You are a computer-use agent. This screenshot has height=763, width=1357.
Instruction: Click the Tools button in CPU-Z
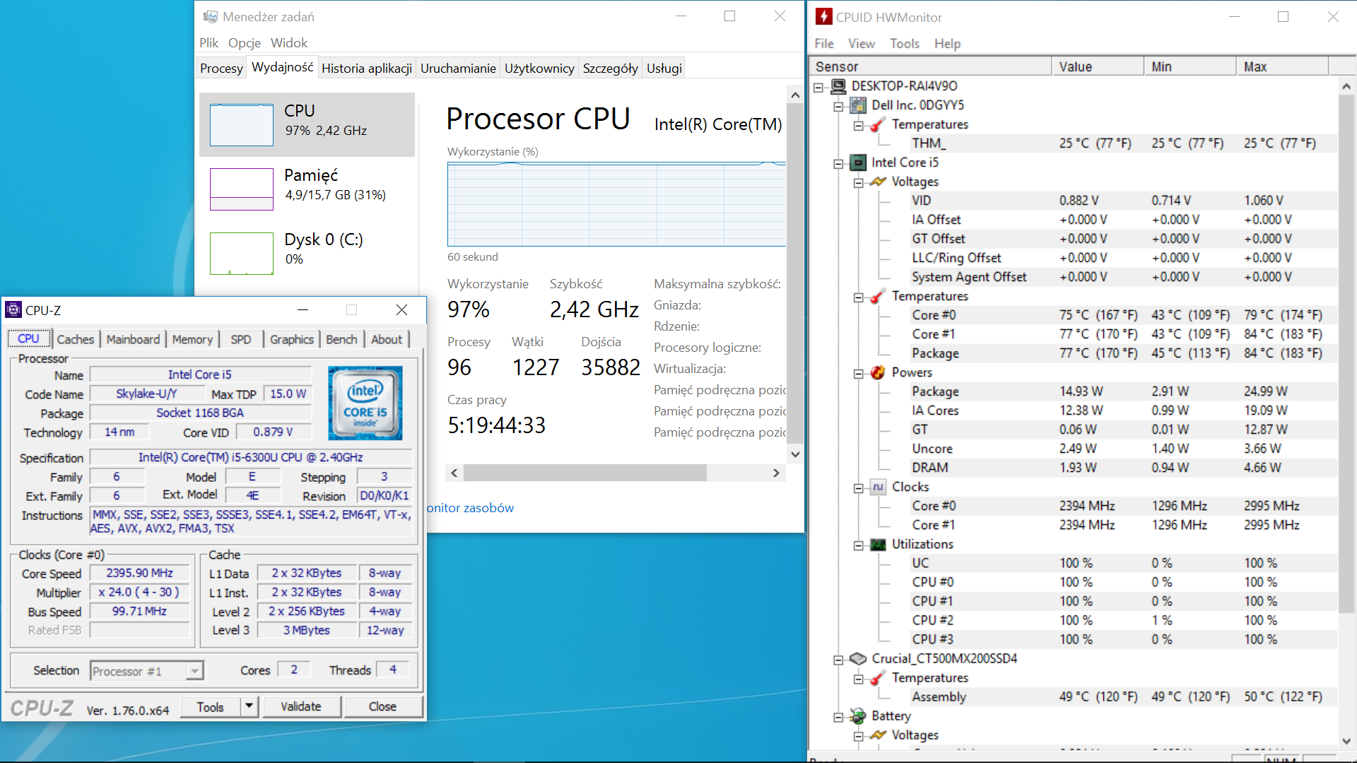pos(211,706)
